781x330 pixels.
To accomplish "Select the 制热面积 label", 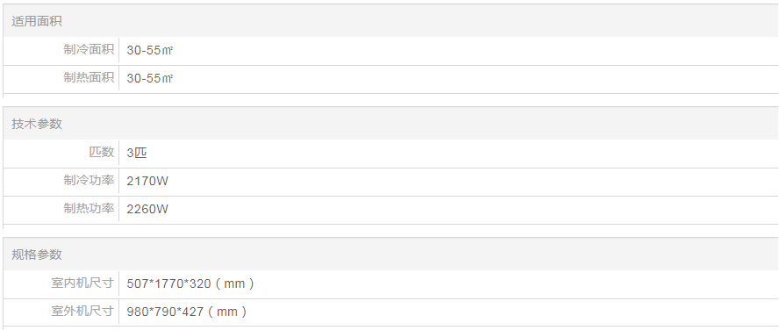I will tap(89, 77).
